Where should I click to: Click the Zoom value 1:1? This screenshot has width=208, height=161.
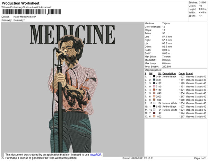coord(201,16)
